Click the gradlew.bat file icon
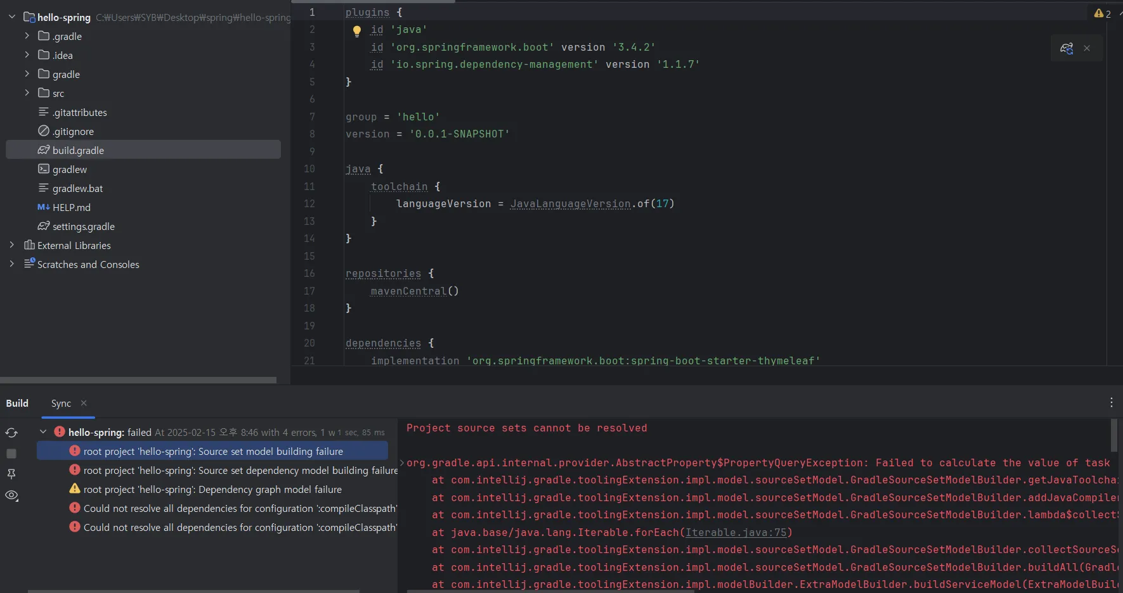The image size is (1123, 593). (43, 188)
